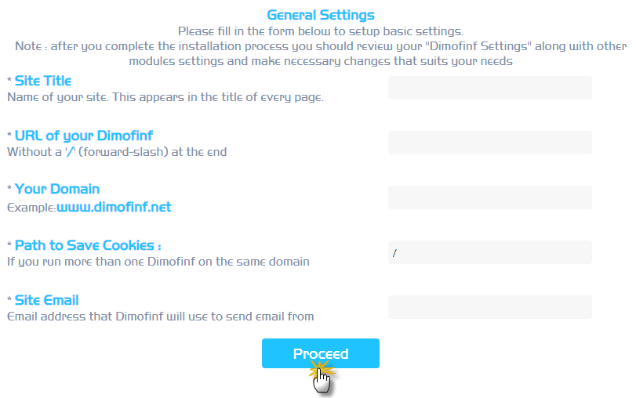This screenshot has height=398, width=636.
Task: Click the Site Title label
Action: click(x=43, y=81)
